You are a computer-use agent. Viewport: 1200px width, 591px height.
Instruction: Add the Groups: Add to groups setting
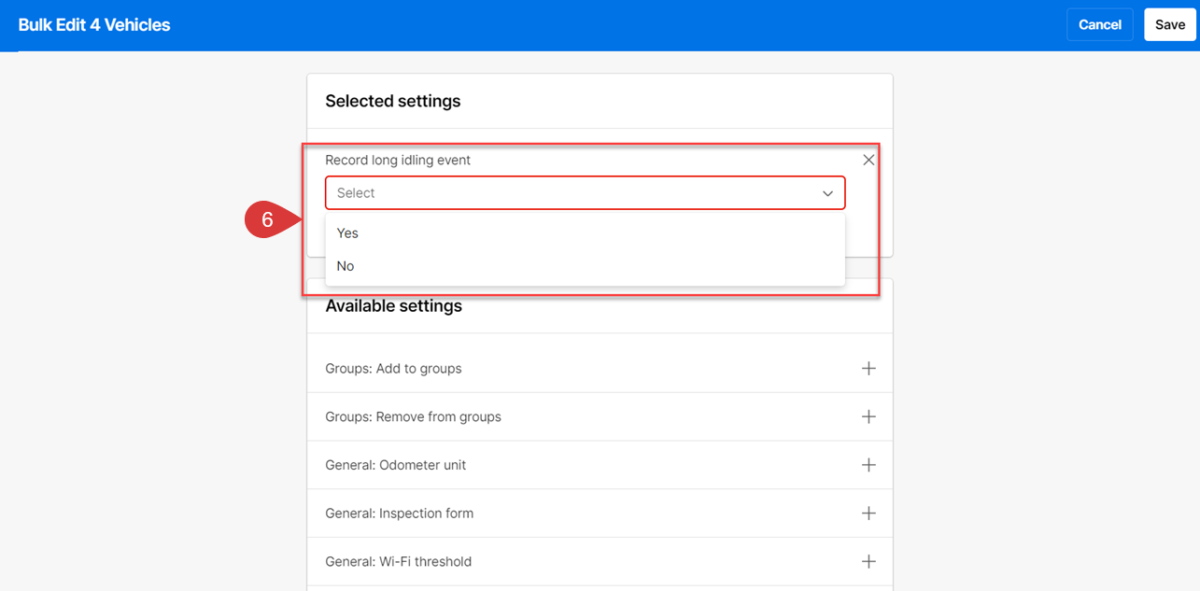click(x=868, y=368)
